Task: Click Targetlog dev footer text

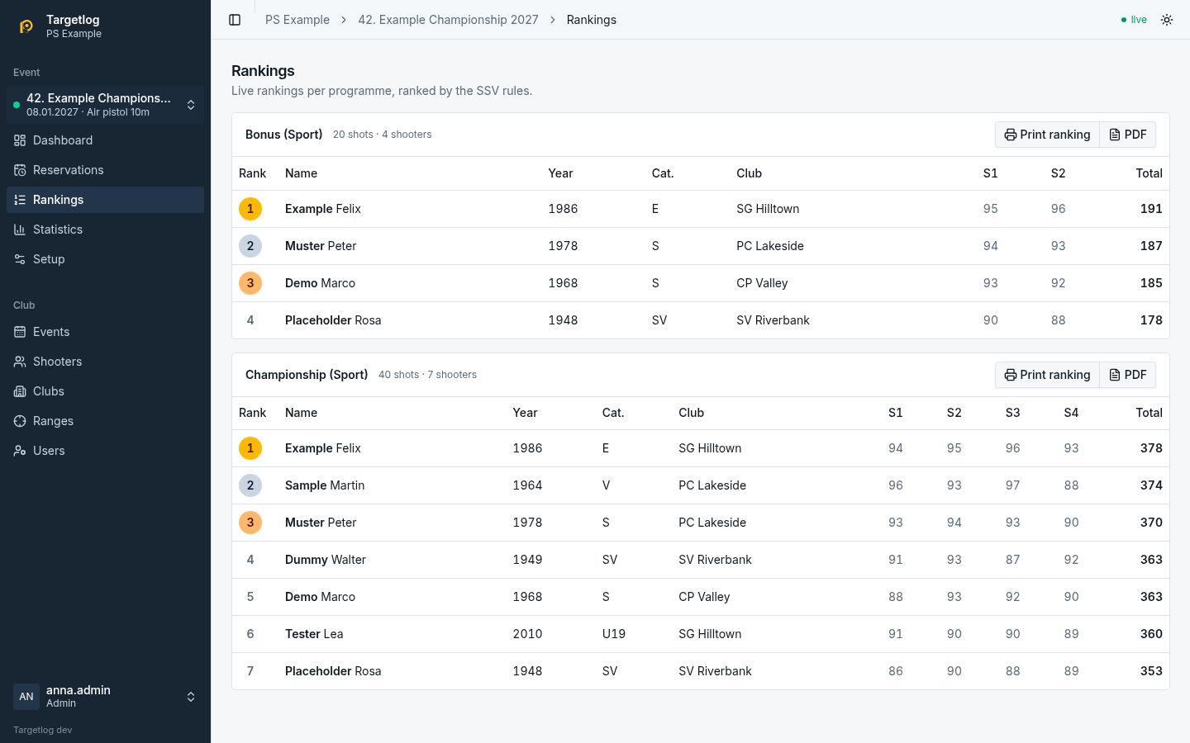Action: (x=43, y=730)
